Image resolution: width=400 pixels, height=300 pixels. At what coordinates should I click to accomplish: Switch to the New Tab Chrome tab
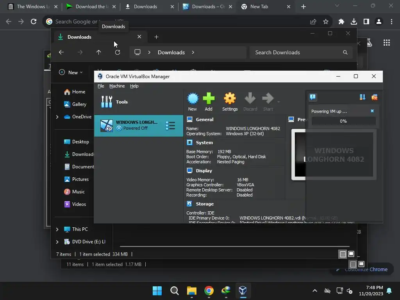[x=265, y=7]
